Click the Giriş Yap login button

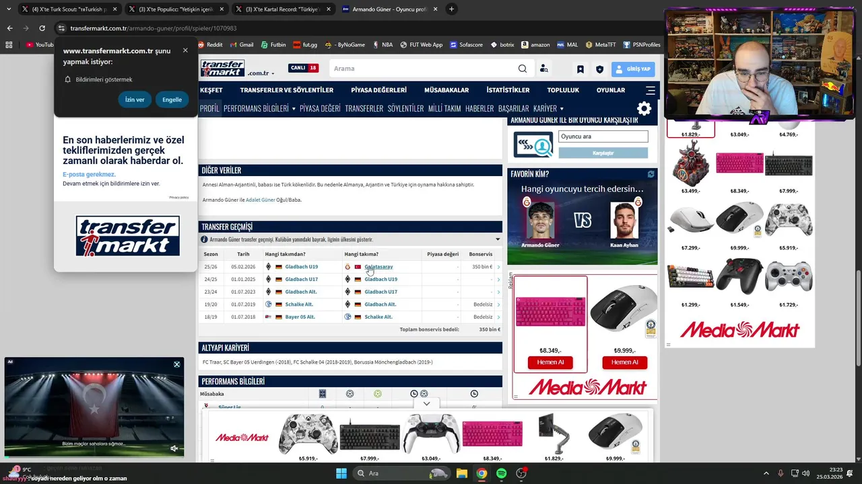tap(633, 69)
